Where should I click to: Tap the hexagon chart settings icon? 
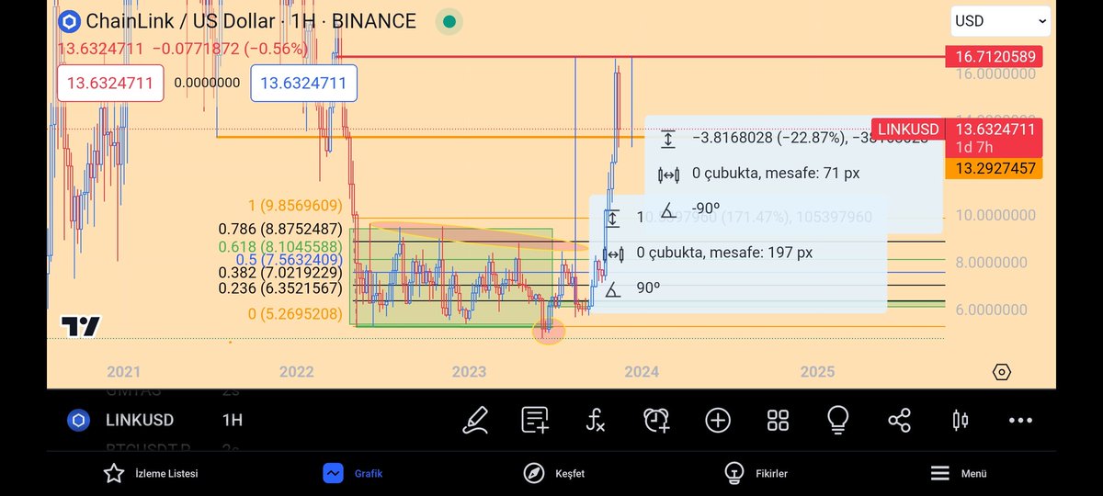click(x=1002, y=372)
